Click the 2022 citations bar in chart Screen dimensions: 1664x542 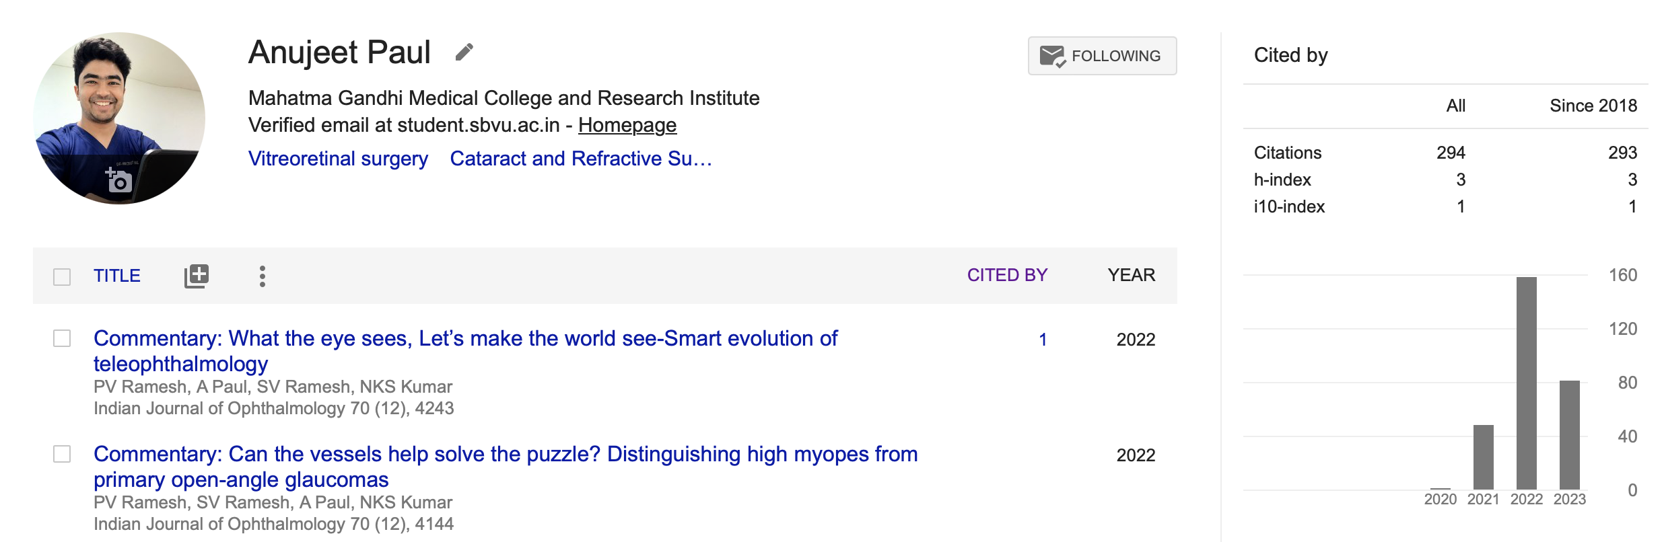[1526, 383]
